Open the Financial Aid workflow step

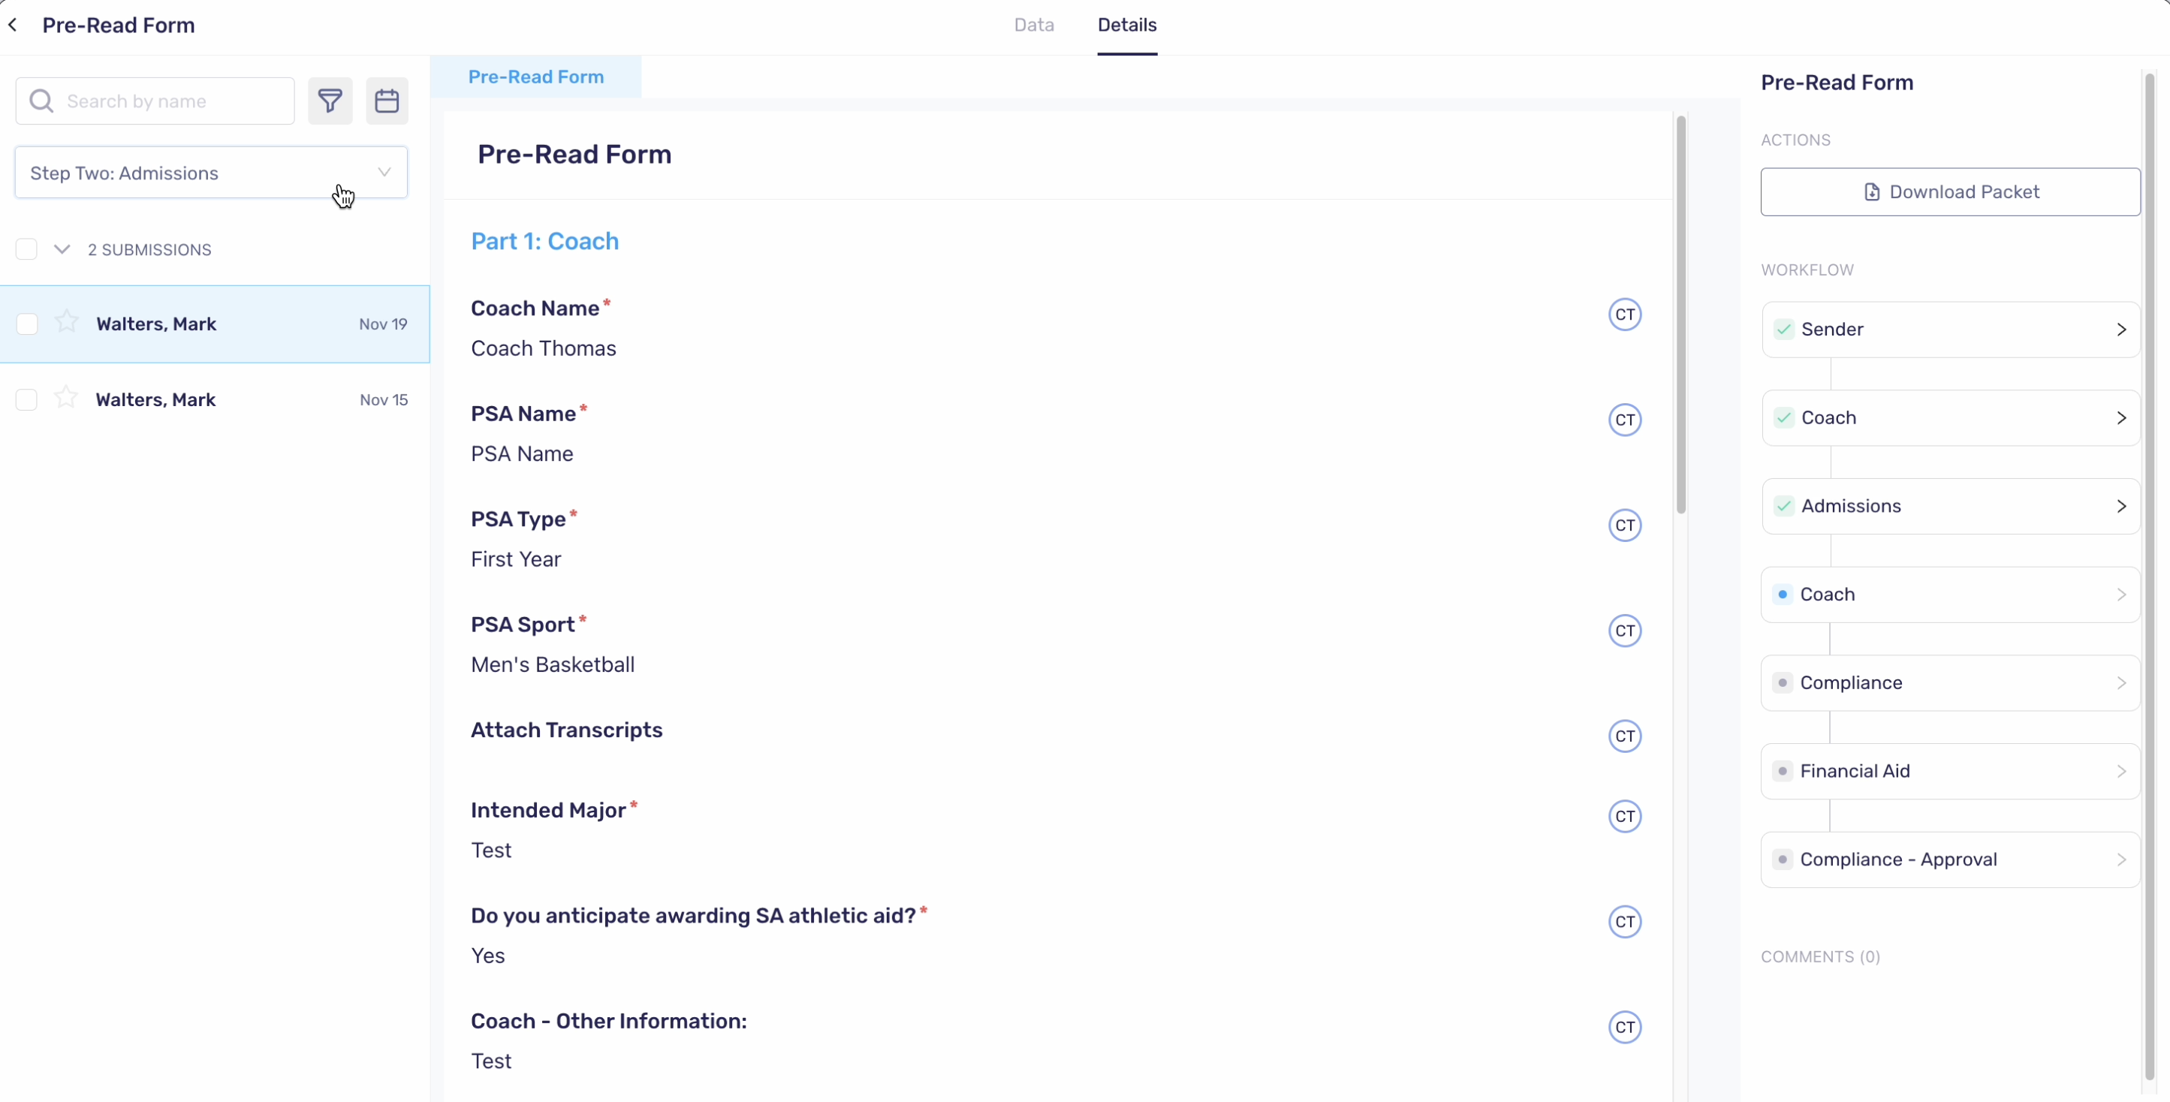click(x=1950, y=771)
